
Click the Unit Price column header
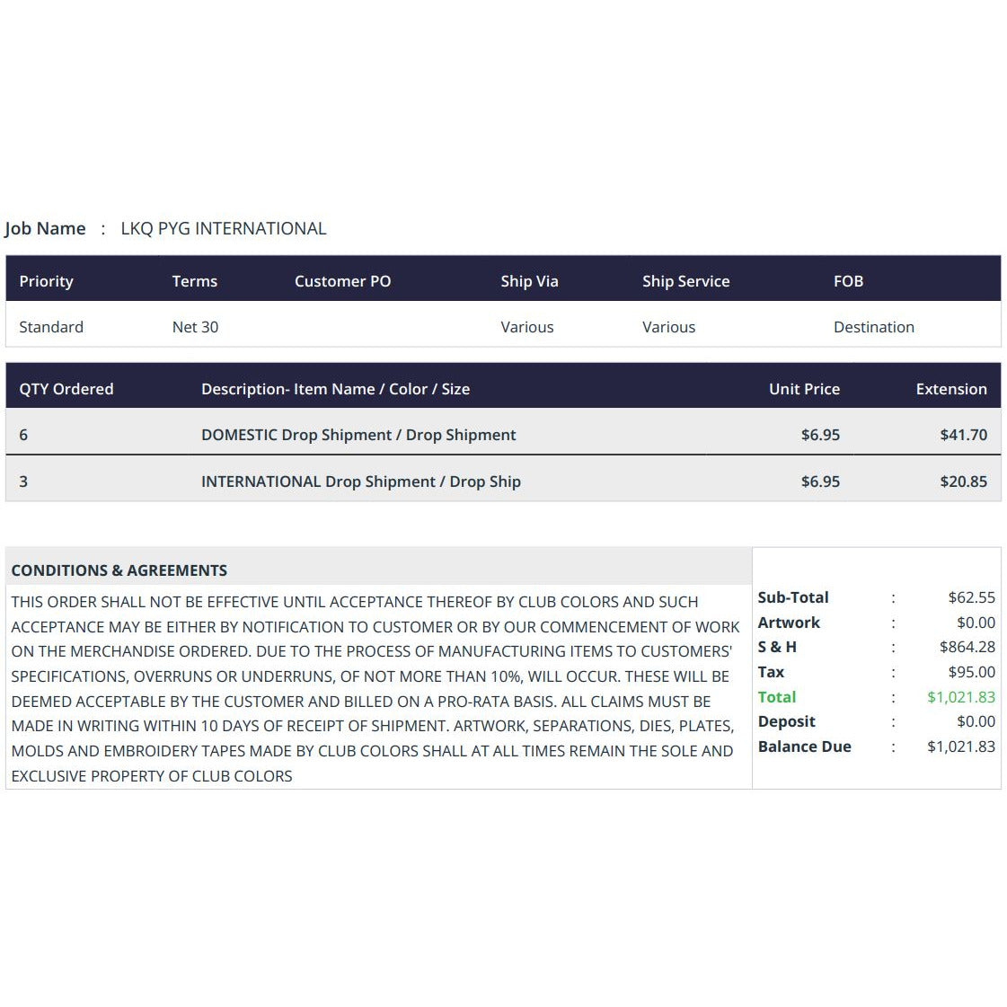point(804,389)
